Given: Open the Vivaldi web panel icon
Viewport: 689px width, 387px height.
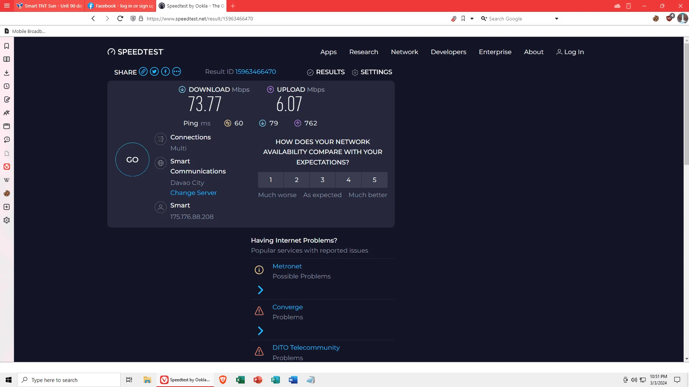Looking at the screenshot, I should pyautogui.click(x=6, y=167).
